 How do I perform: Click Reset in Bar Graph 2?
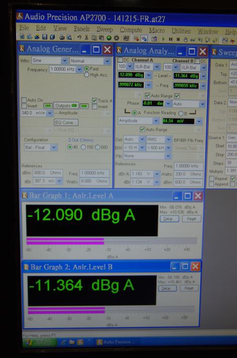189,288
